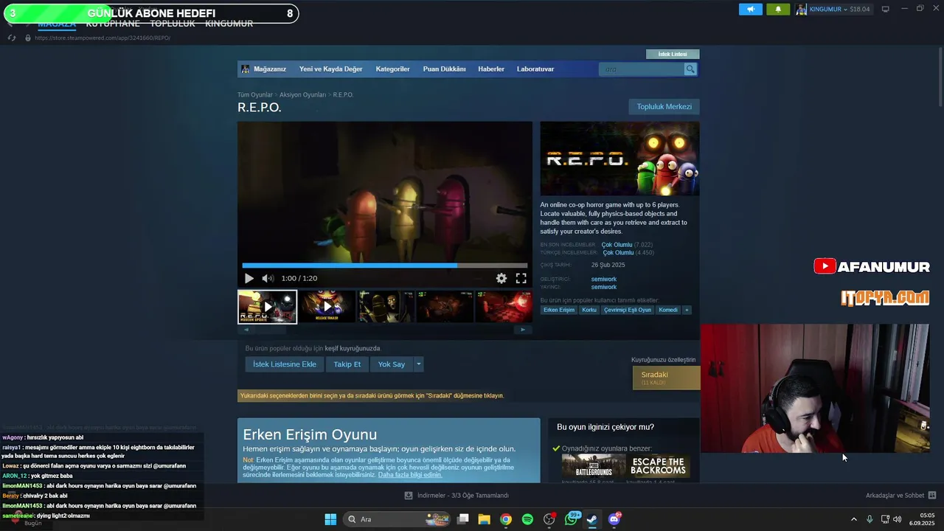Open the Haberler tab

pyautogui.click(x=491, y=69)
